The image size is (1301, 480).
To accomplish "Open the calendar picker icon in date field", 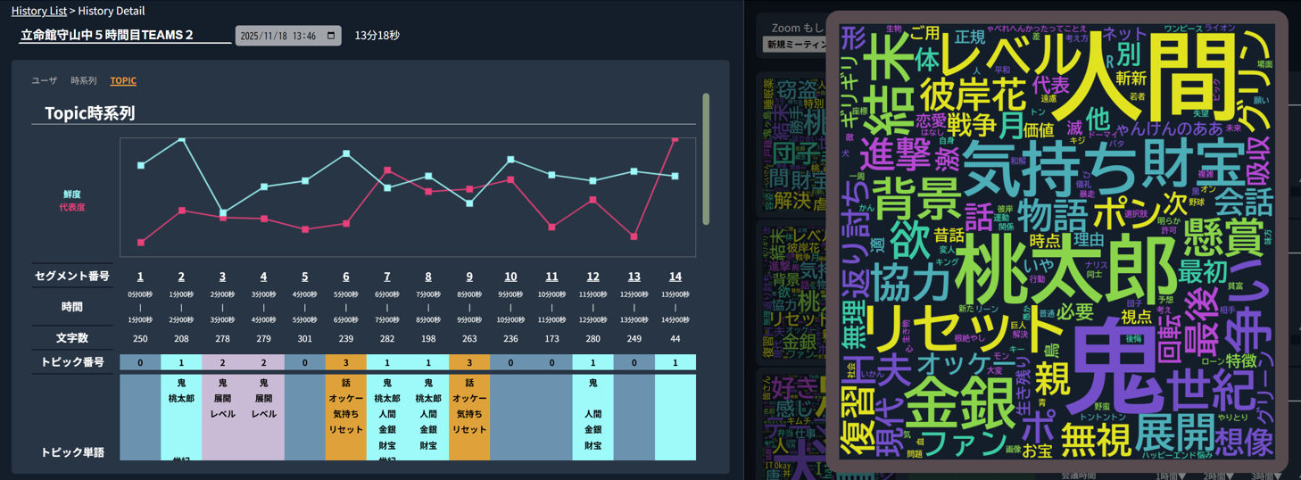I will tap(331, 36).
